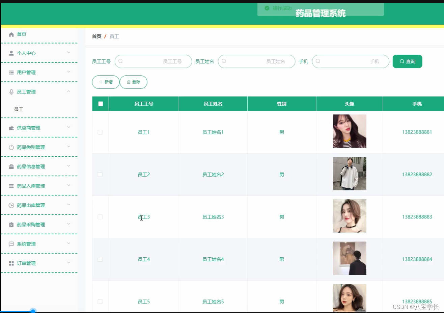The height and width of the screenshot is (313, 444).
Task: Click the clock icon for 药品出库管理
Action: click(11, 205)
